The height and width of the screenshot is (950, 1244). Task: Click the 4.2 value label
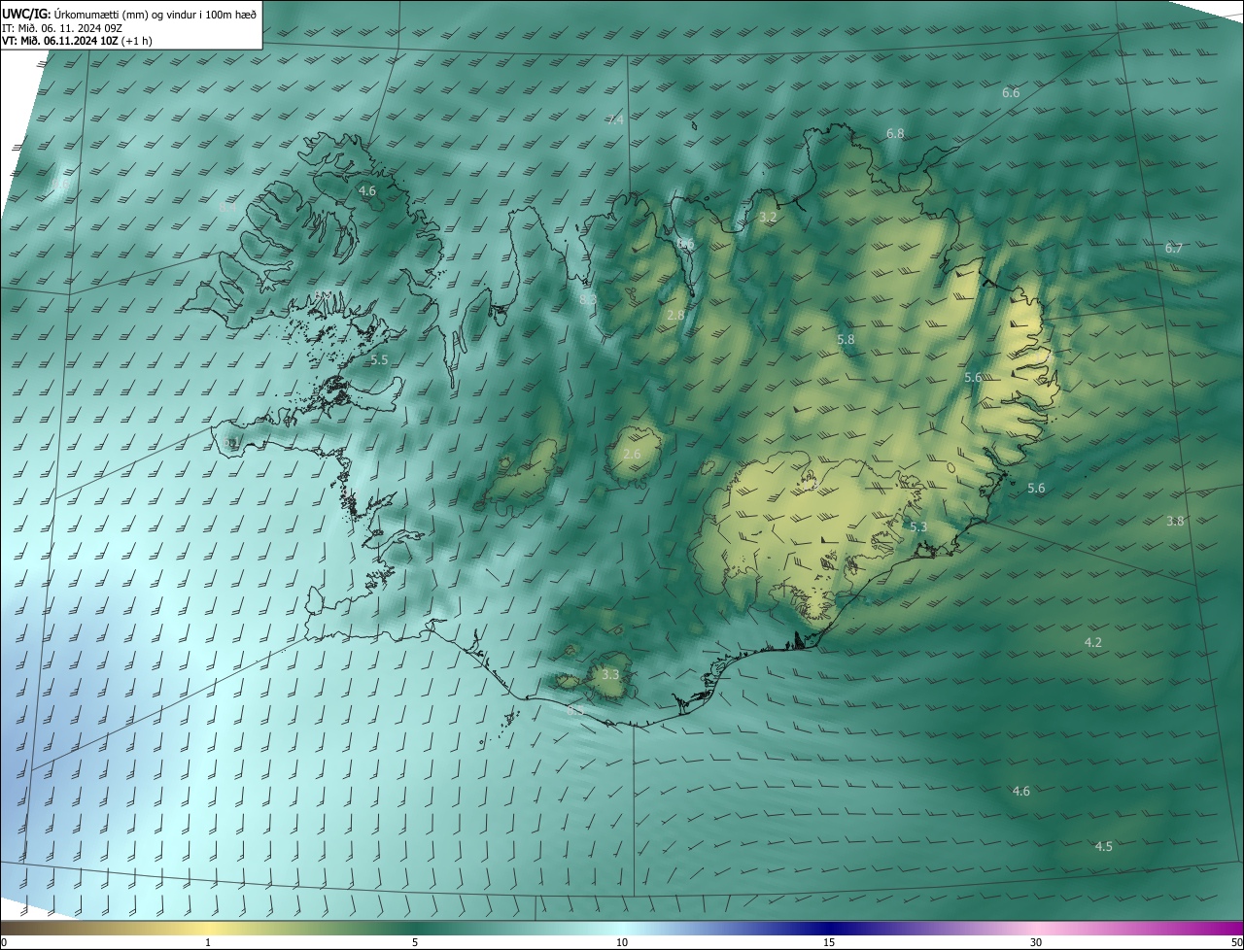[1093, 643]
